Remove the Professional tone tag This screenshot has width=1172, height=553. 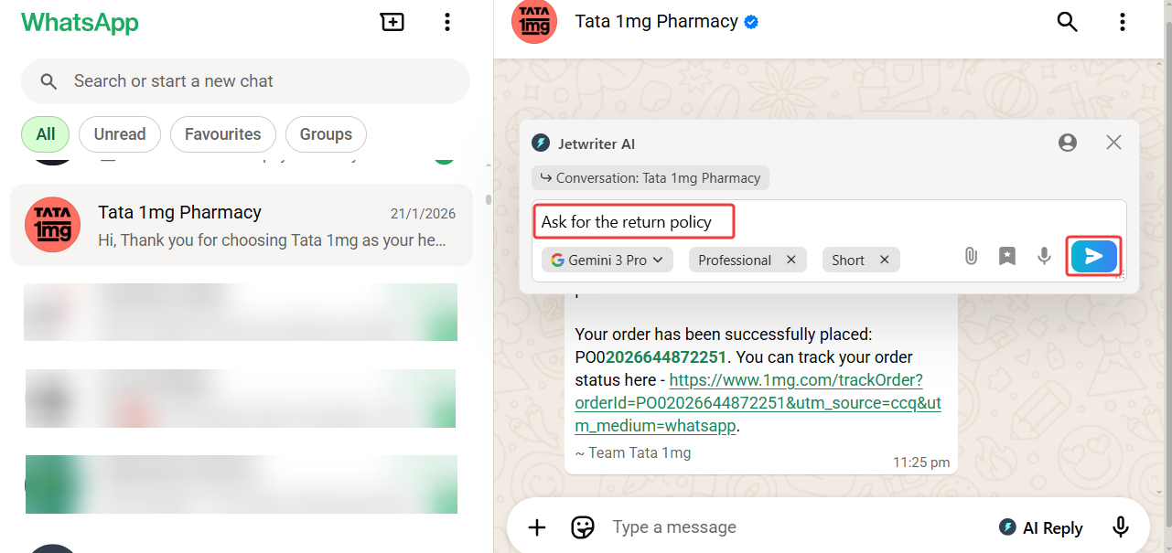(x=791, y=260)
